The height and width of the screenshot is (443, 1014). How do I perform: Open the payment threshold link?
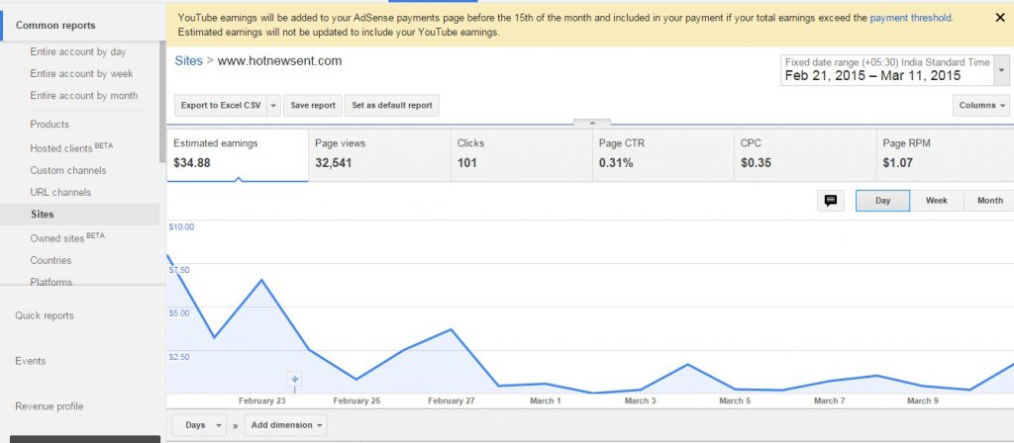click(x=910, y=18)
